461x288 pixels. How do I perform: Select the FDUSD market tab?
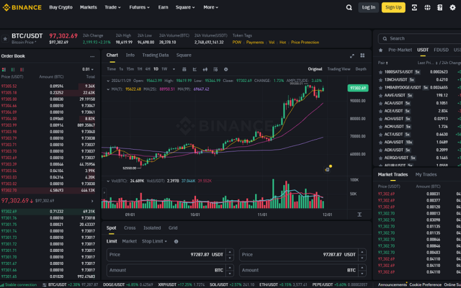(x=441, y=50)
